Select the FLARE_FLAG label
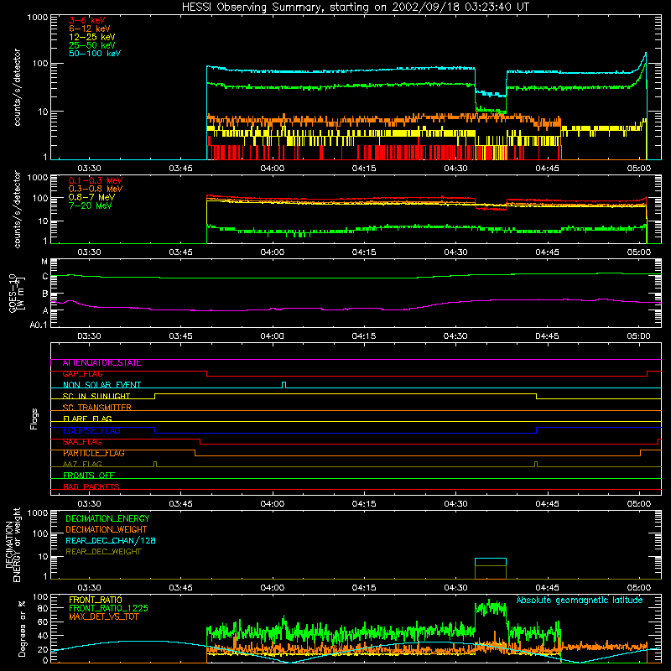 (x=87, y=419)
